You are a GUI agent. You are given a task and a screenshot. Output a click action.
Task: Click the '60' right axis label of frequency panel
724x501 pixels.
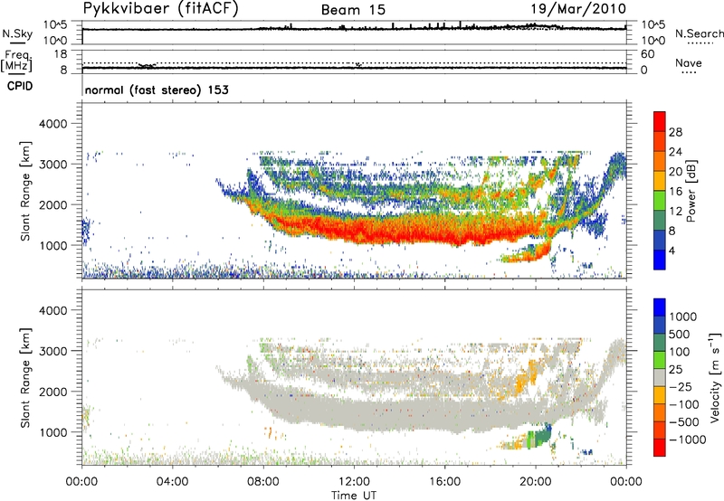coord(647,54)
